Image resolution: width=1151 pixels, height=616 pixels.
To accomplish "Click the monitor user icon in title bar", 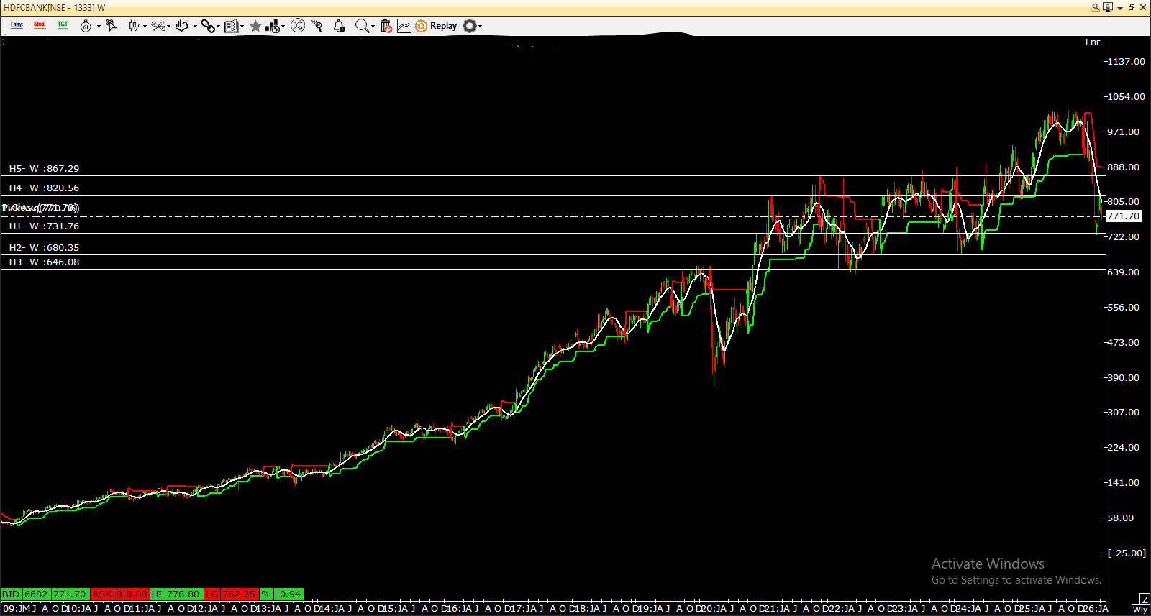I will pos(1108,7).
